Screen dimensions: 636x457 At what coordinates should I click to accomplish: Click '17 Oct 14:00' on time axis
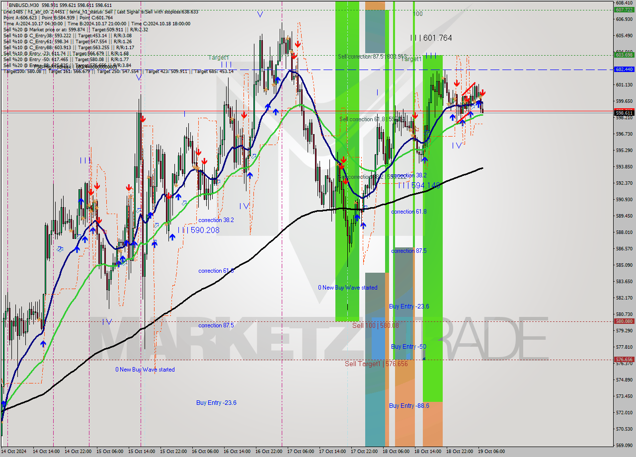click(x=332, y=452)
